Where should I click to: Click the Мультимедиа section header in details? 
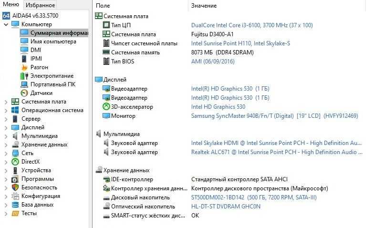(121, 134)
